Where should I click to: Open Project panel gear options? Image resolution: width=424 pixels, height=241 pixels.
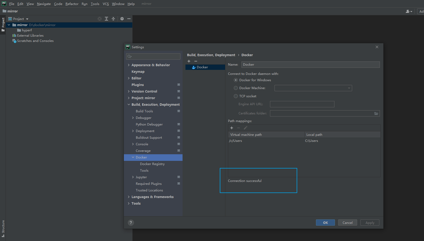point(122,19)
